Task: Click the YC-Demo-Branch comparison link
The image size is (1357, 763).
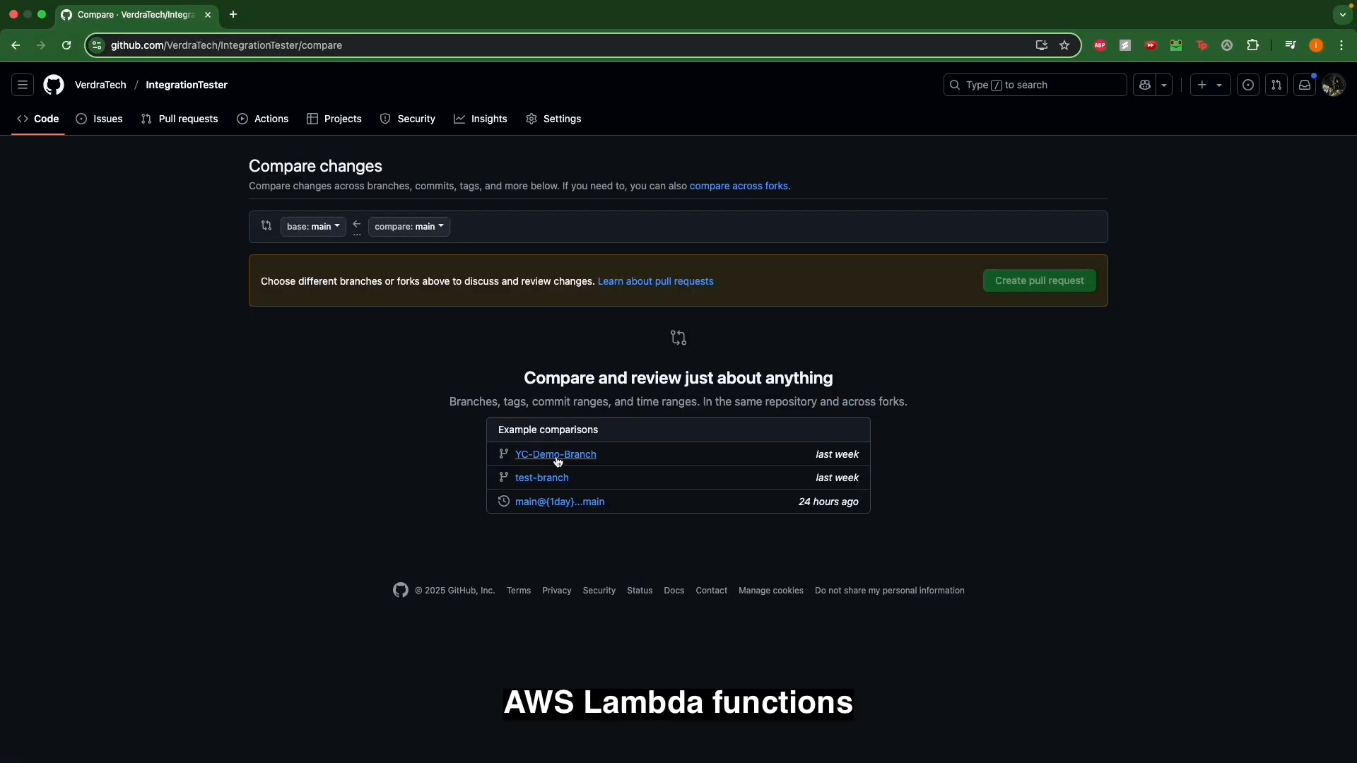Action: point(556,454)
